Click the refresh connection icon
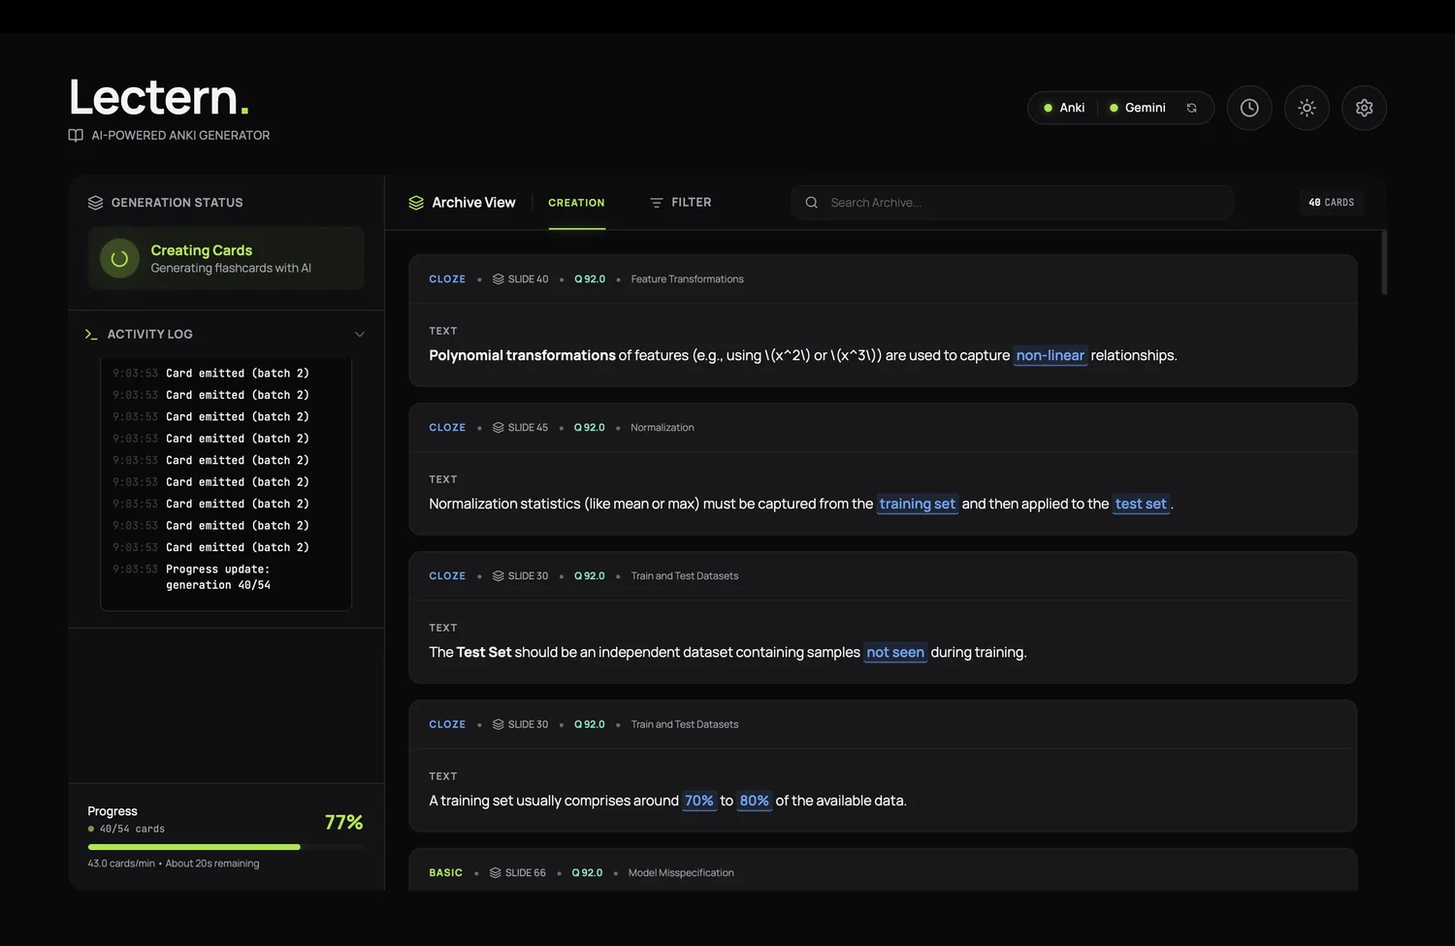This screenshot has width=1455, height=946. click(1191, 108)
